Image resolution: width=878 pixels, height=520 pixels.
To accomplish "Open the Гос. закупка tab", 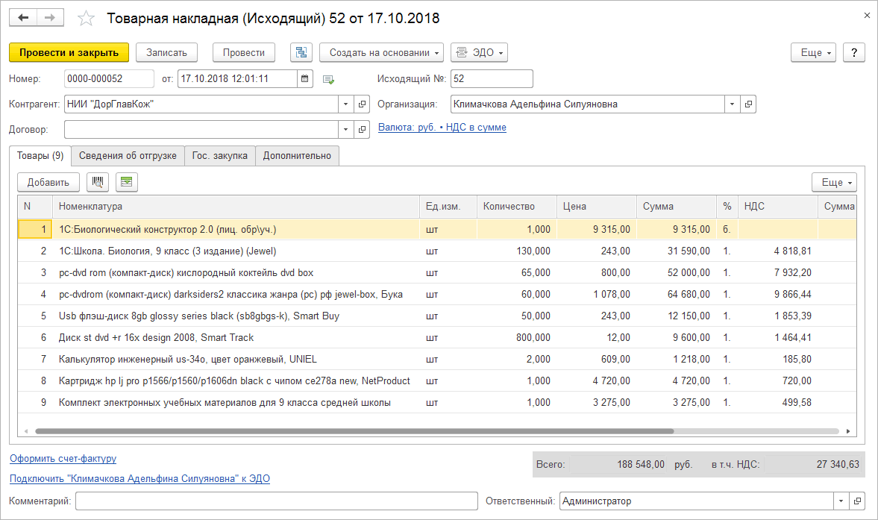I will coord(219,155).
